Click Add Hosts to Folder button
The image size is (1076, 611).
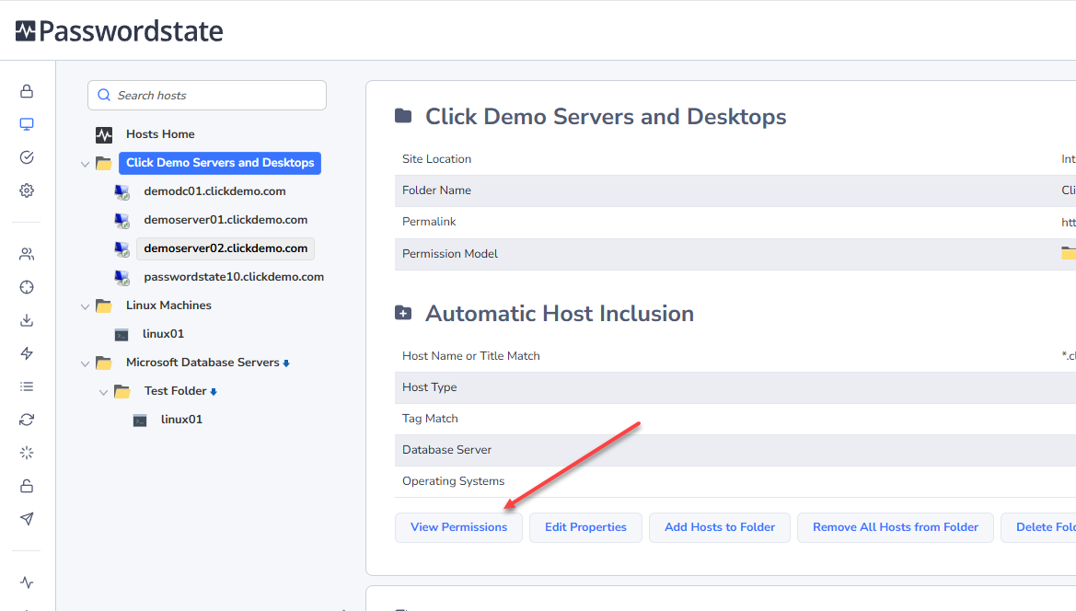coord(720,527)
